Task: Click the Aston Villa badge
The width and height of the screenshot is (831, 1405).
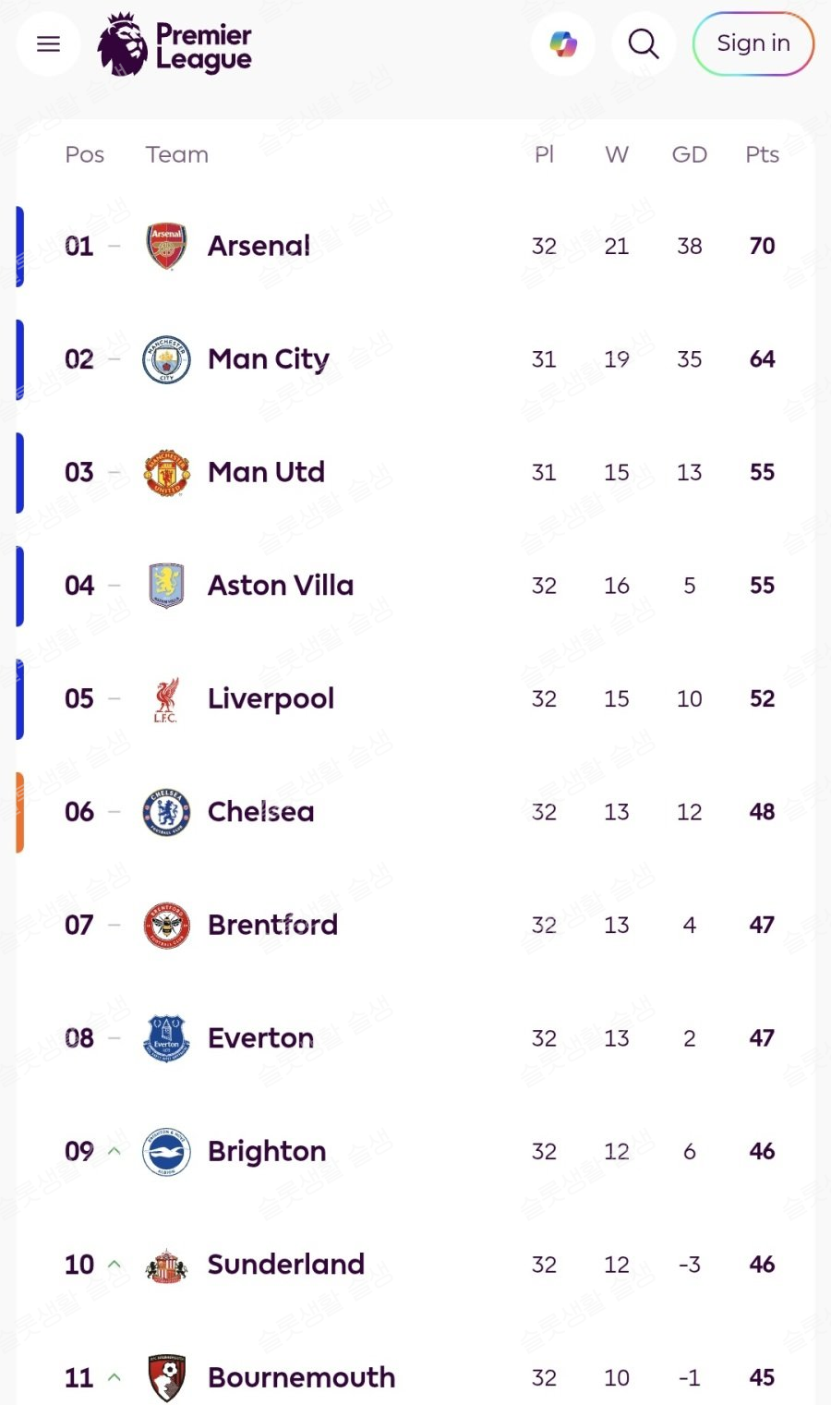Action: pos(166,586)
